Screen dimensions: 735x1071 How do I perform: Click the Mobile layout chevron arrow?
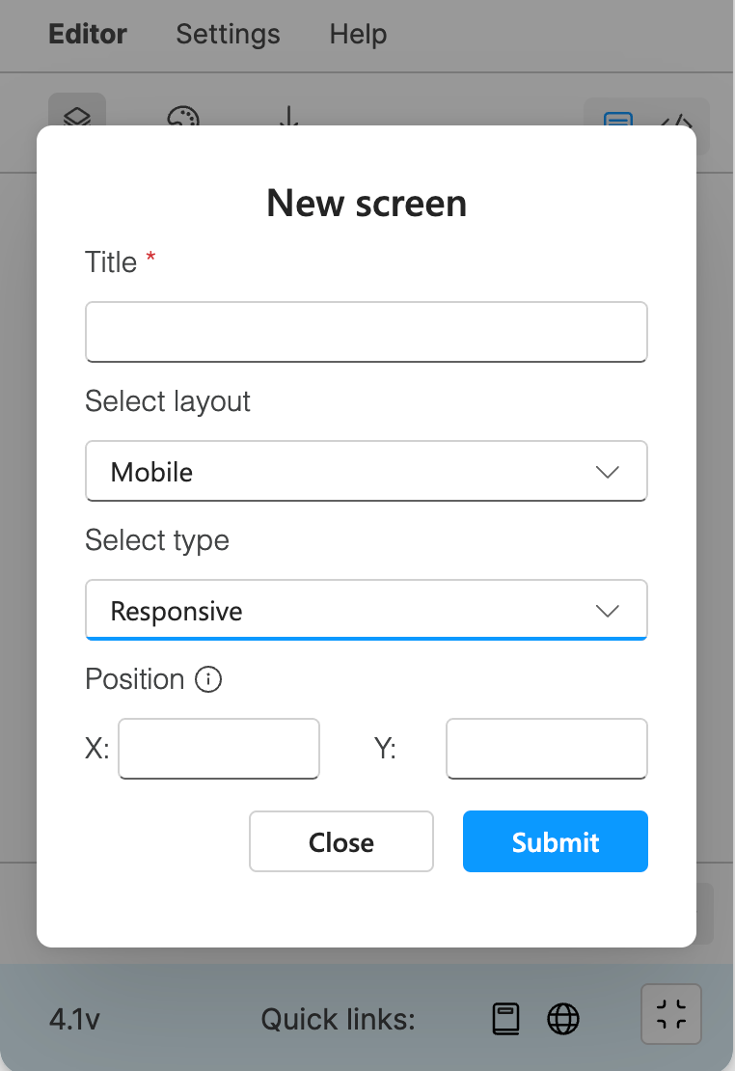(x=608, y=472)
